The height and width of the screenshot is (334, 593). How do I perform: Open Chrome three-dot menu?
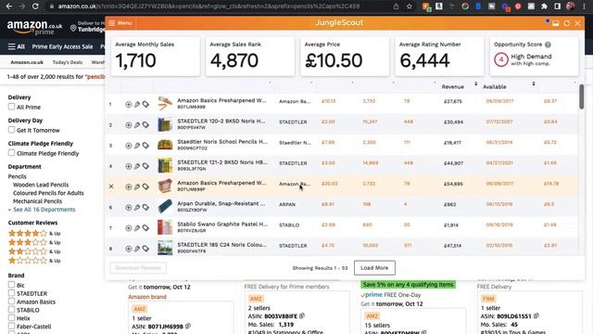coord(585,6)
